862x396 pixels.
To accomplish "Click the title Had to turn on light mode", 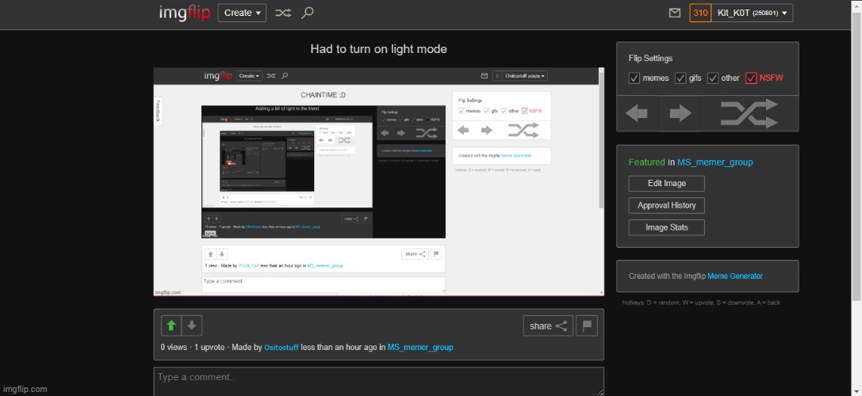I will tap(379, 49).
